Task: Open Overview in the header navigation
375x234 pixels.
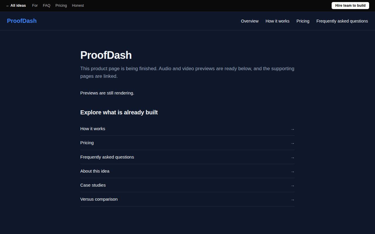Action: coord(250,21)
